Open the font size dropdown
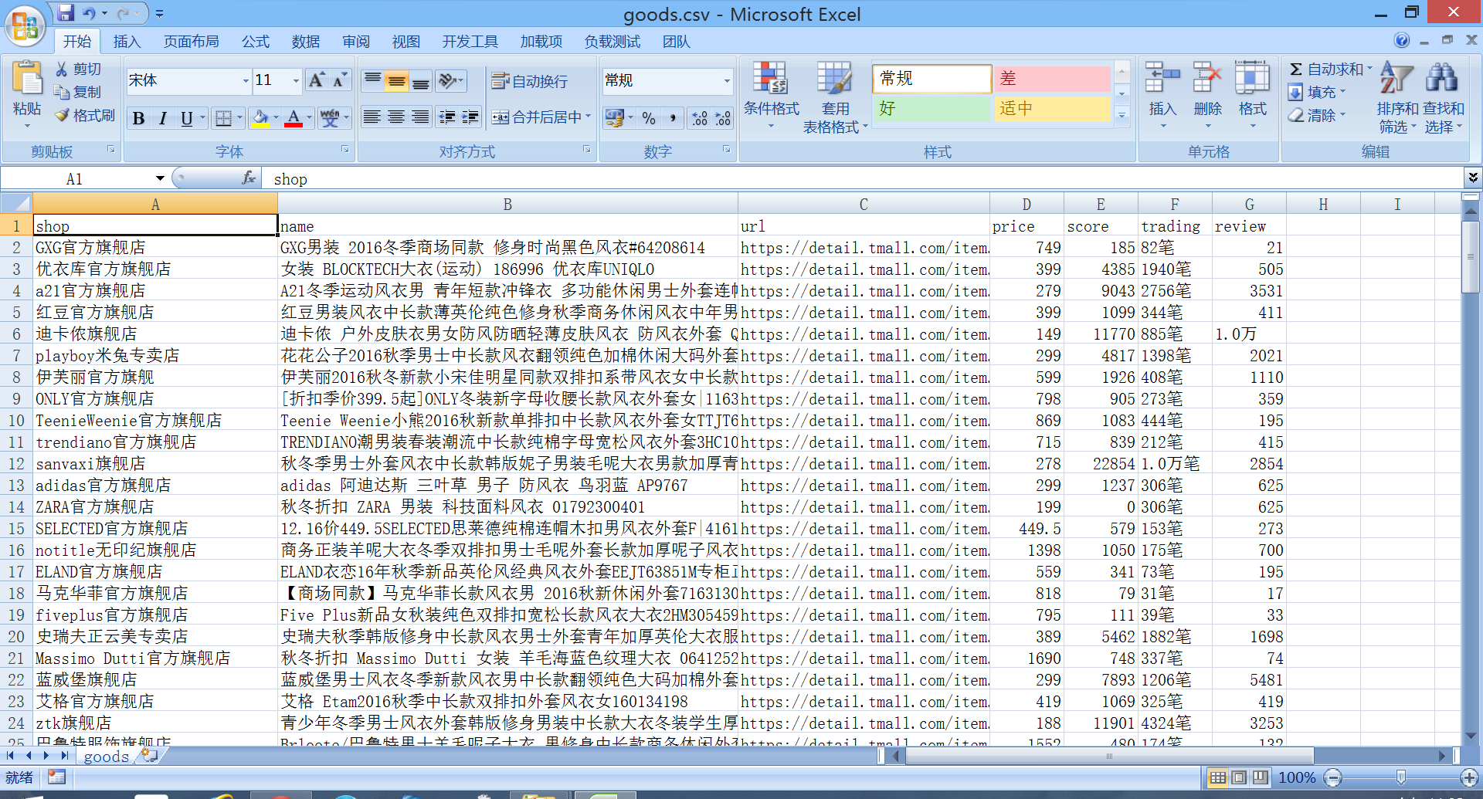The width and height of the screenshot is (1483, 799). point(296,80)
